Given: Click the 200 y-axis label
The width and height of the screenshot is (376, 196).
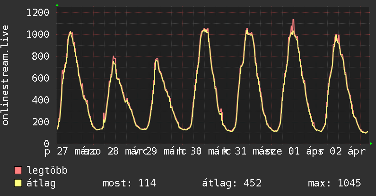Looking at the screenshot, I should point(41,122).
